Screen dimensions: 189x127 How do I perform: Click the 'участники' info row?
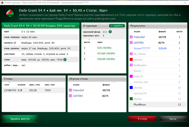point(40,54)
